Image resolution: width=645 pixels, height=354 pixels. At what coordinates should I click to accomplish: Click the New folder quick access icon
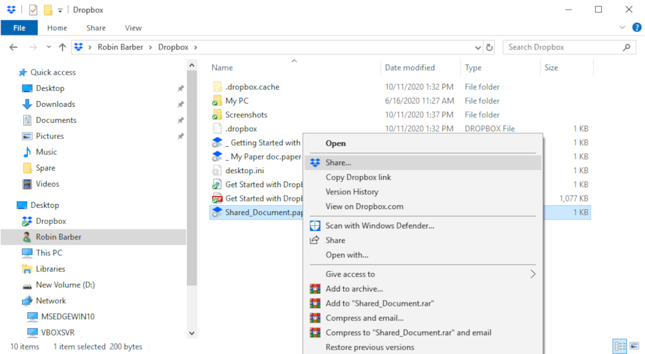48,10
